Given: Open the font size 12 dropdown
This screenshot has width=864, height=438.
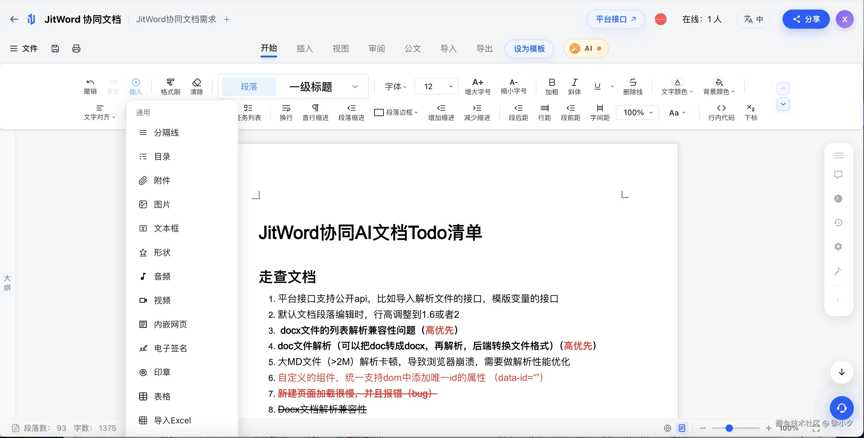Looking at the screenshot, I should pyautogui.click(x=436, y=86).
